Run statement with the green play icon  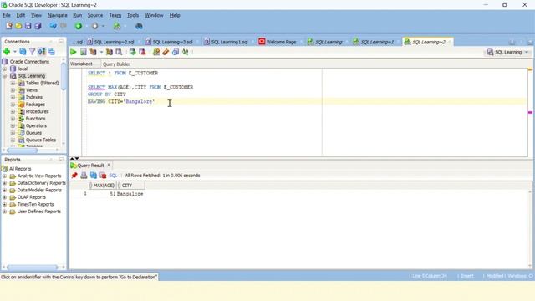74,52
